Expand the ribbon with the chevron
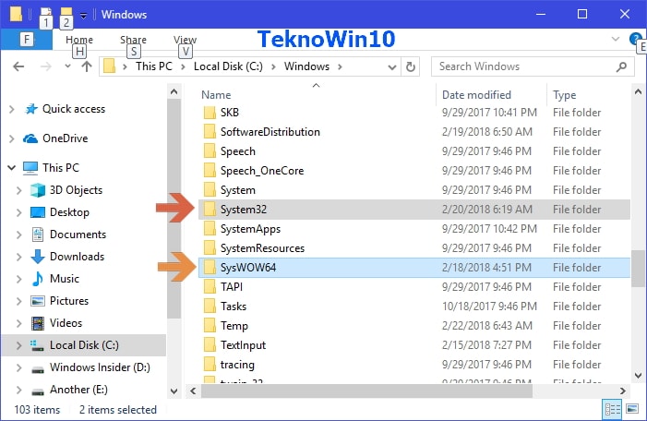647x421 pixels. point(616,39)
